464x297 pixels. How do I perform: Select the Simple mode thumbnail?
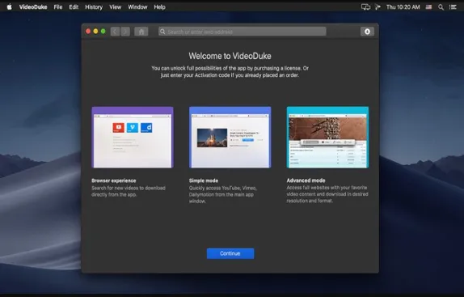coord(230,138)
